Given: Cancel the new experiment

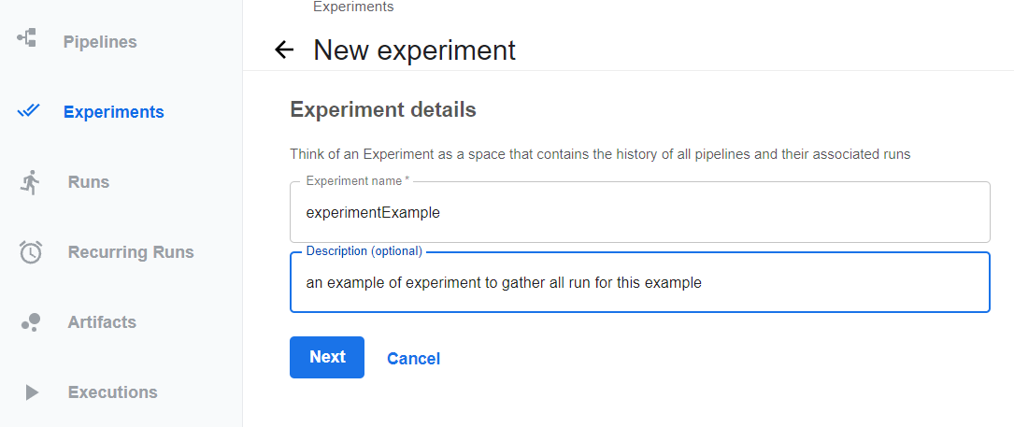Looking at the screenshot, I should point(413,359).
